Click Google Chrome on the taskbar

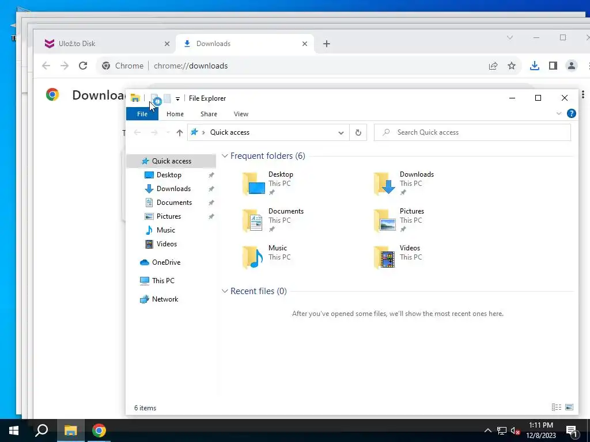[99, 430]
